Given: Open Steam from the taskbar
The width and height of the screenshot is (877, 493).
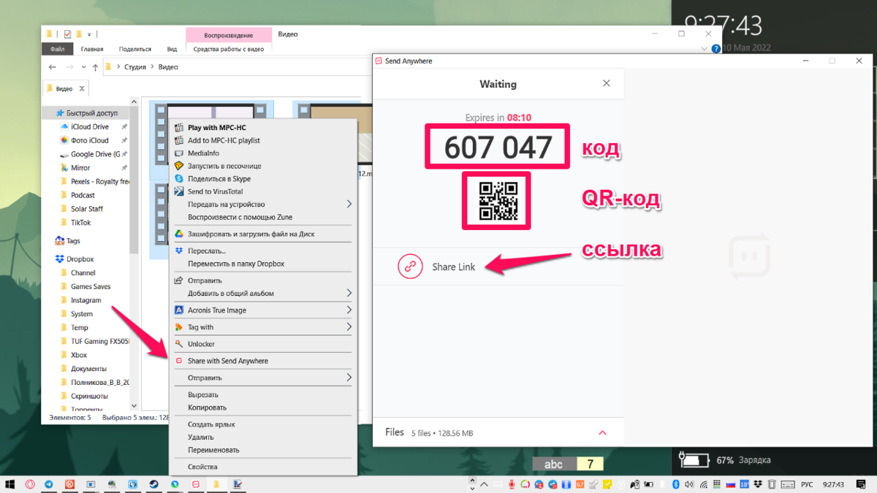Looking at the screenshot, I should (x=154, y=484).
